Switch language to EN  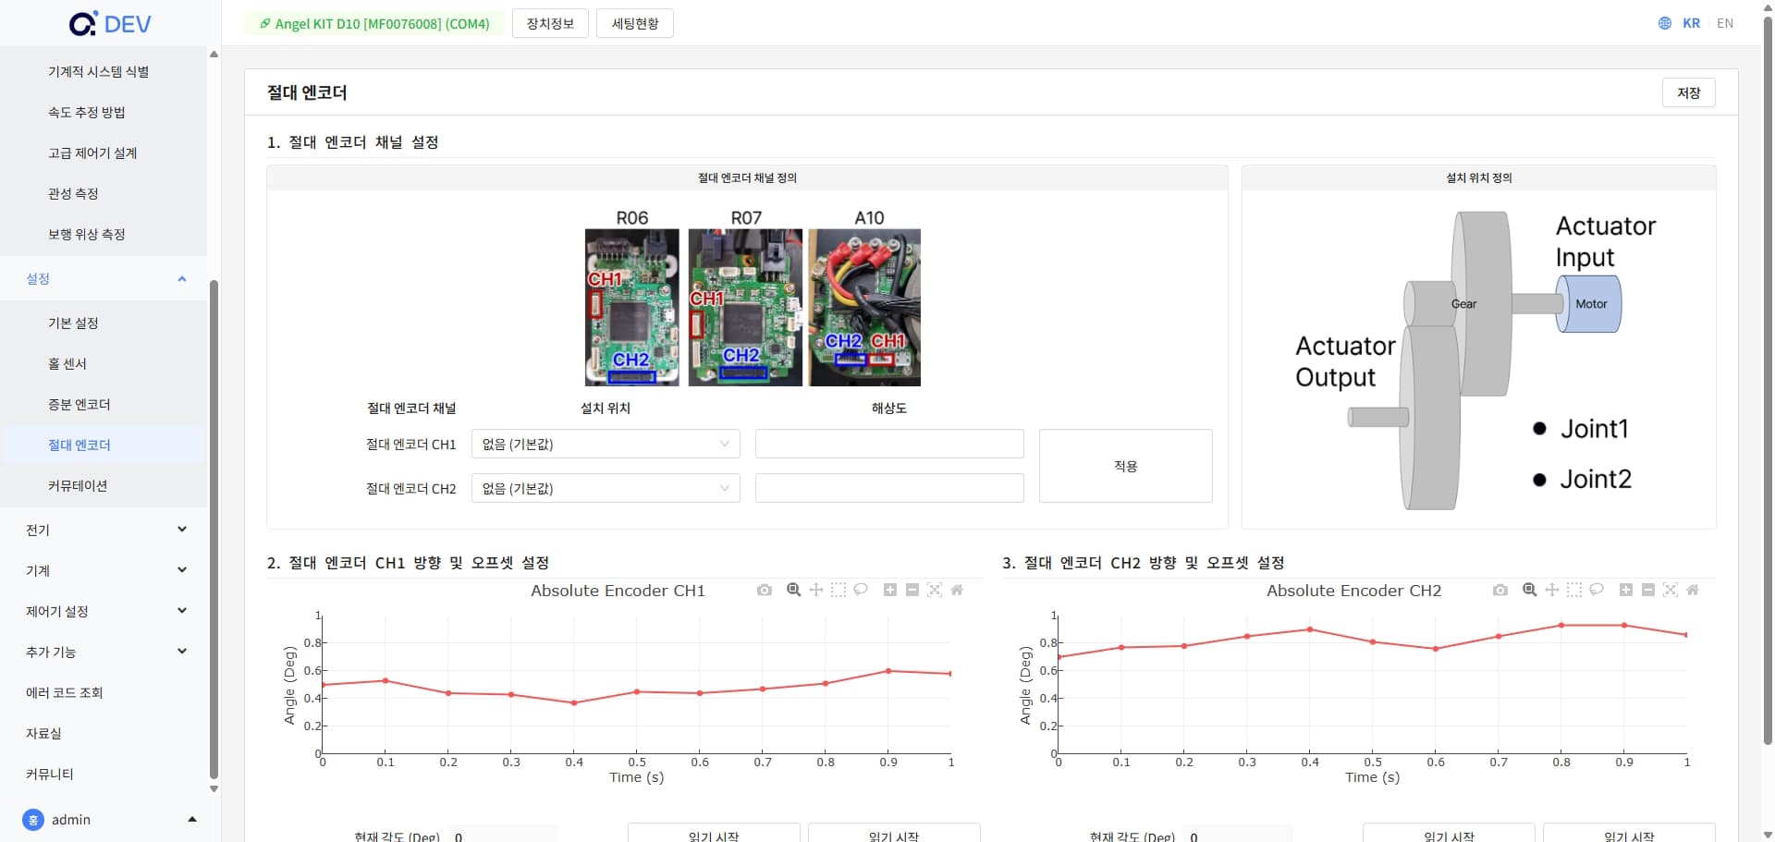coord(1724,23)
